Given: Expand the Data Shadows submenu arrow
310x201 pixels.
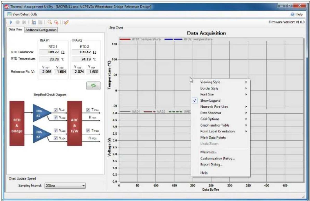Looking at the screenshot, I should (246, 113).
